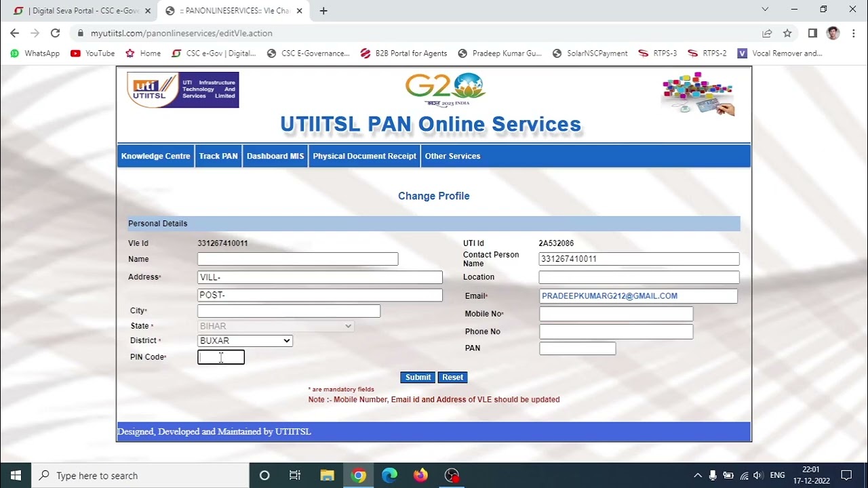Click the UTI Id value 2A532086
The height and width of the screenshot is (488, 868).
(x=556, y=243)
